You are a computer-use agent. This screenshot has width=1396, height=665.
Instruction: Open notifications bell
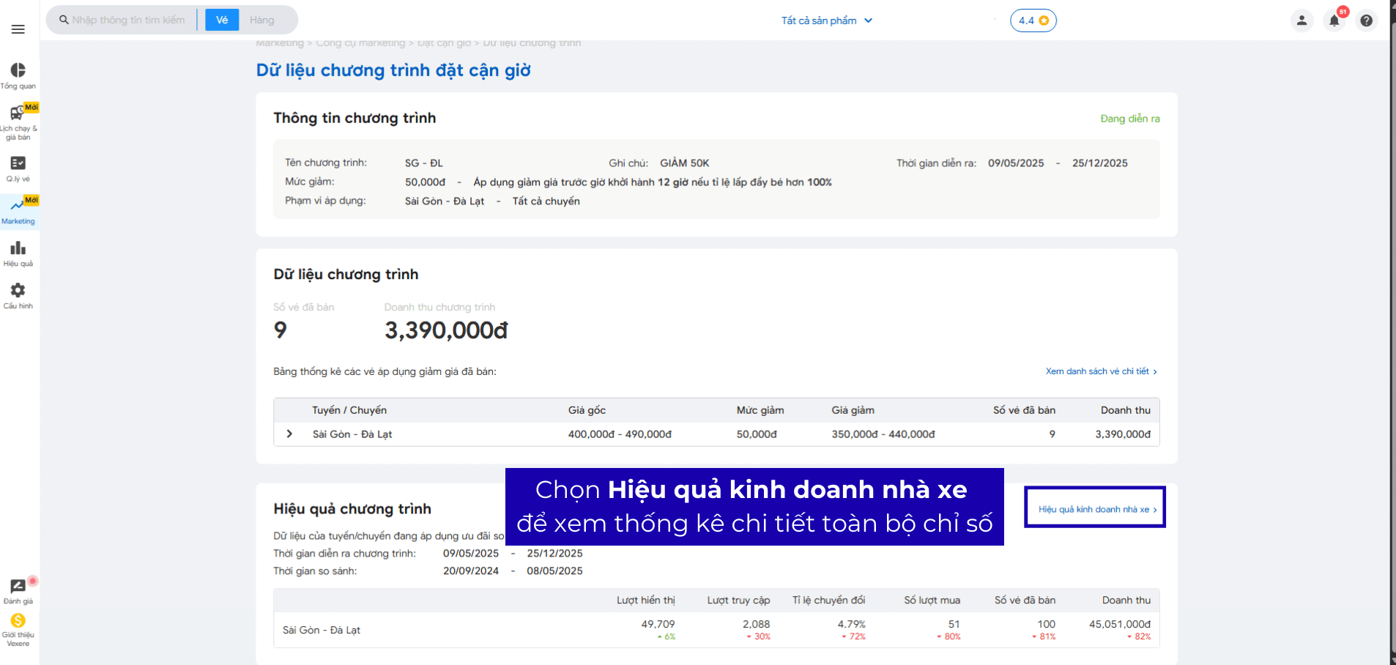click(x=1334, y=21)
